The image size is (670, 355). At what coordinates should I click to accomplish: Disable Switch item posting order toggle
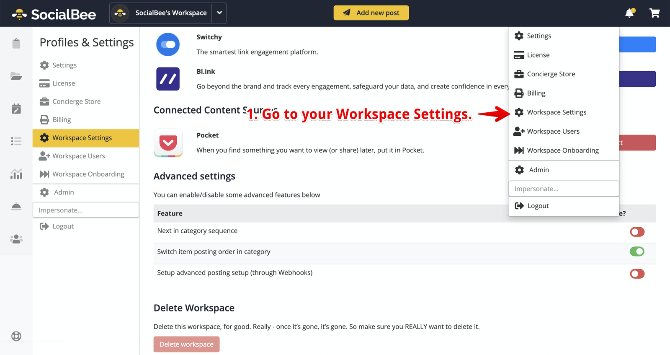click(637, 251)
